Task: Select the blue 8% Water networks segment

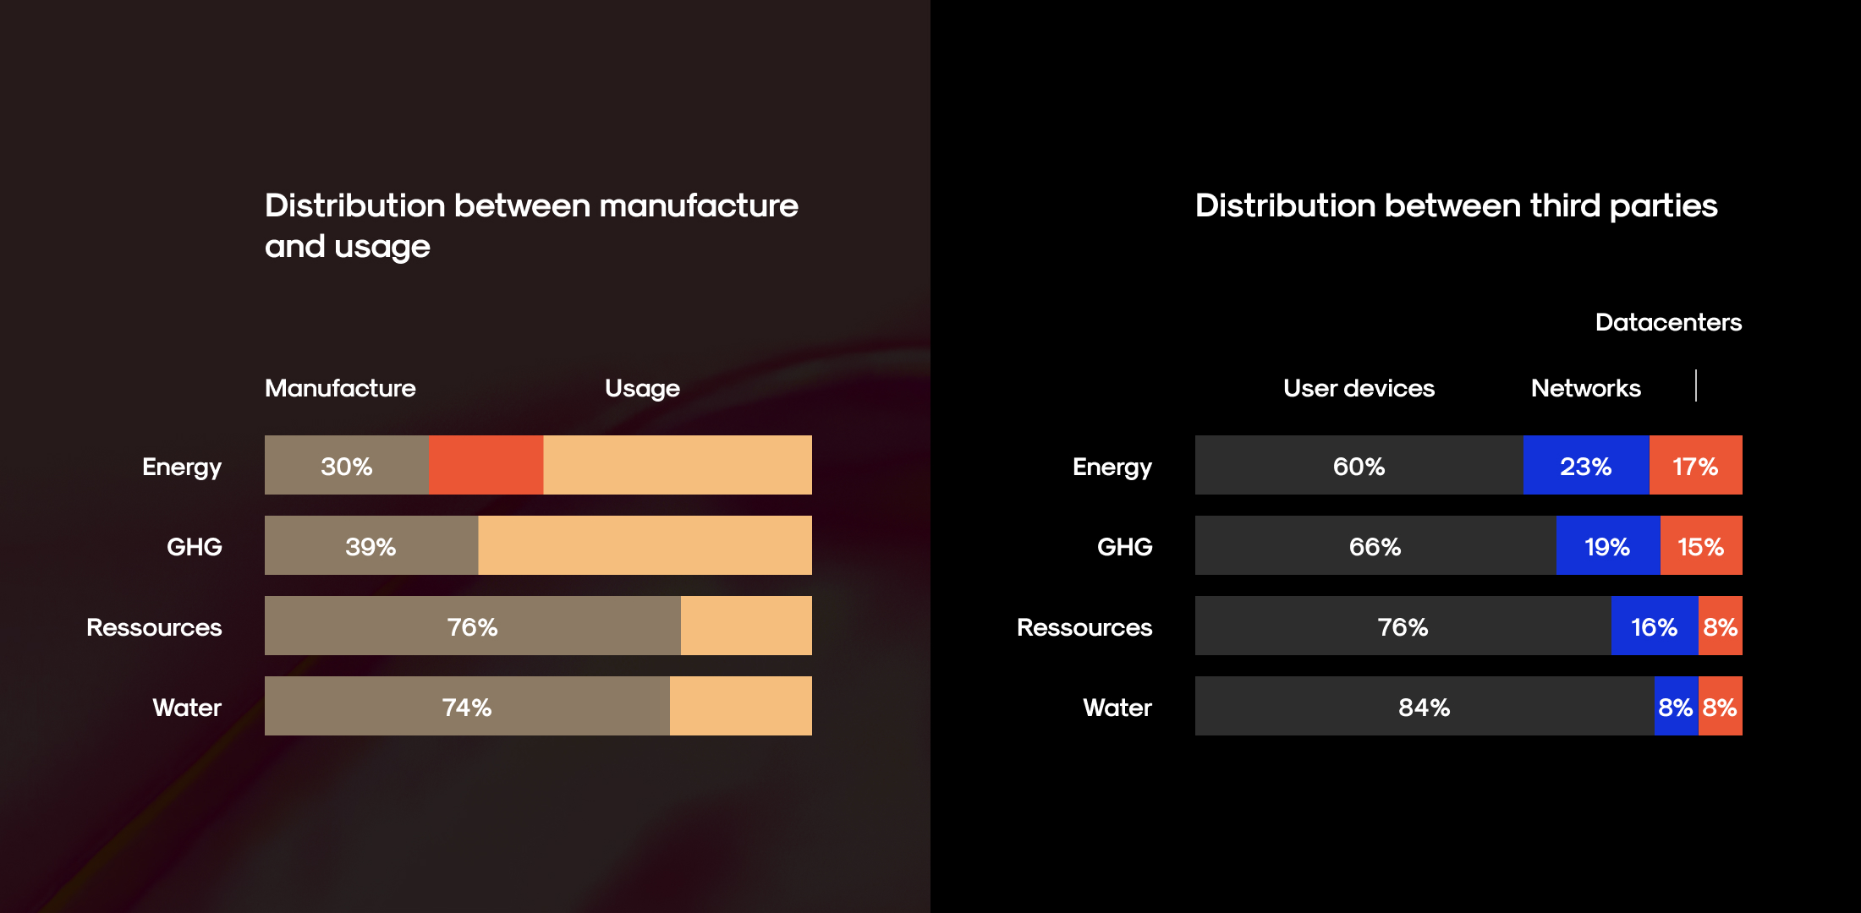Action: [x=1677, y=706]
